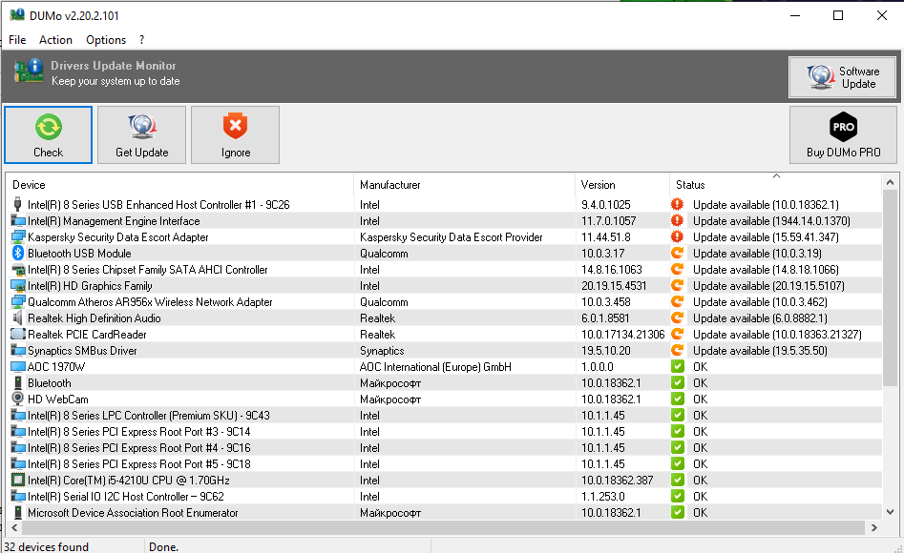904x553 pixels.
Task: Click 'Synaptics' manufacturer cell
Action: click(382, 350)
